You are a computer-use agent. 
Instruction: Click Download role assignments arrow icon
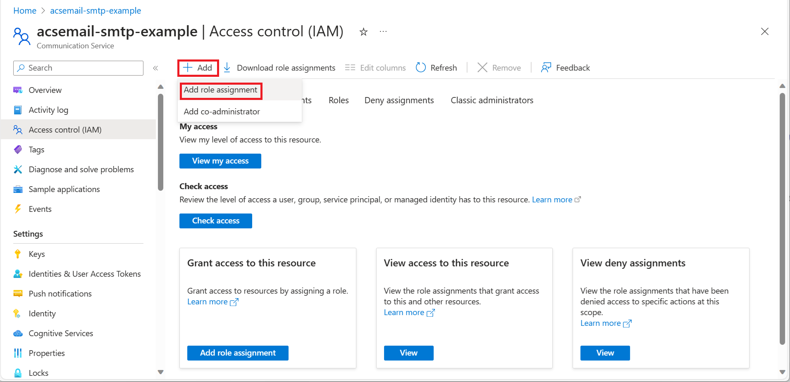click(x=227, y=68)
